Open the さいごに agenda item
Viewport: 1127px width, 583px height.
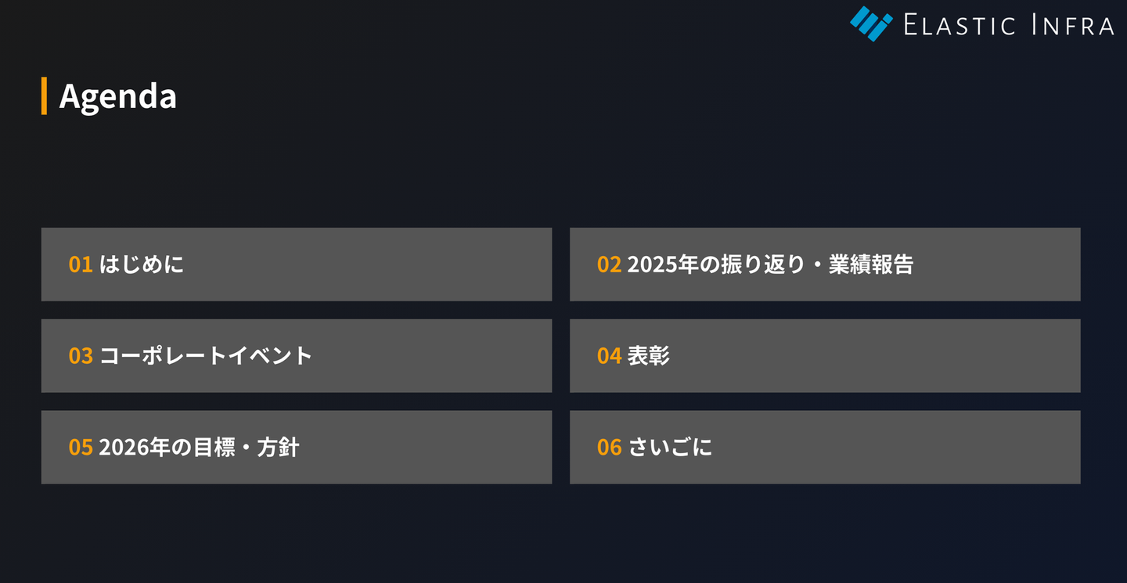(x=670, y=448)
